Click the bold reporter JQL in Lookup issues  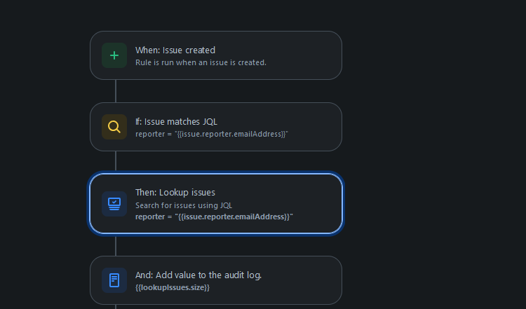click(214, 217)
